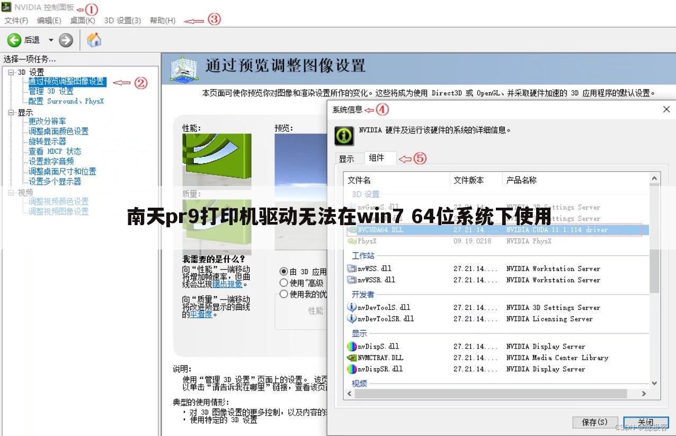This screenshot has width=676, height=436.
Task: Select 查看 HDCP 状态 tree item
Action: point(55,152)
